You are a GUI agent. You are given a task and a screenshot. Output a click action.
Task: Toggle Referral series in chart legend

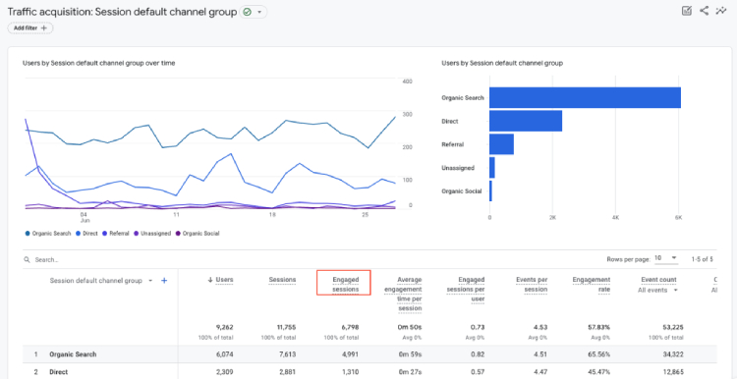pos(116,234)
